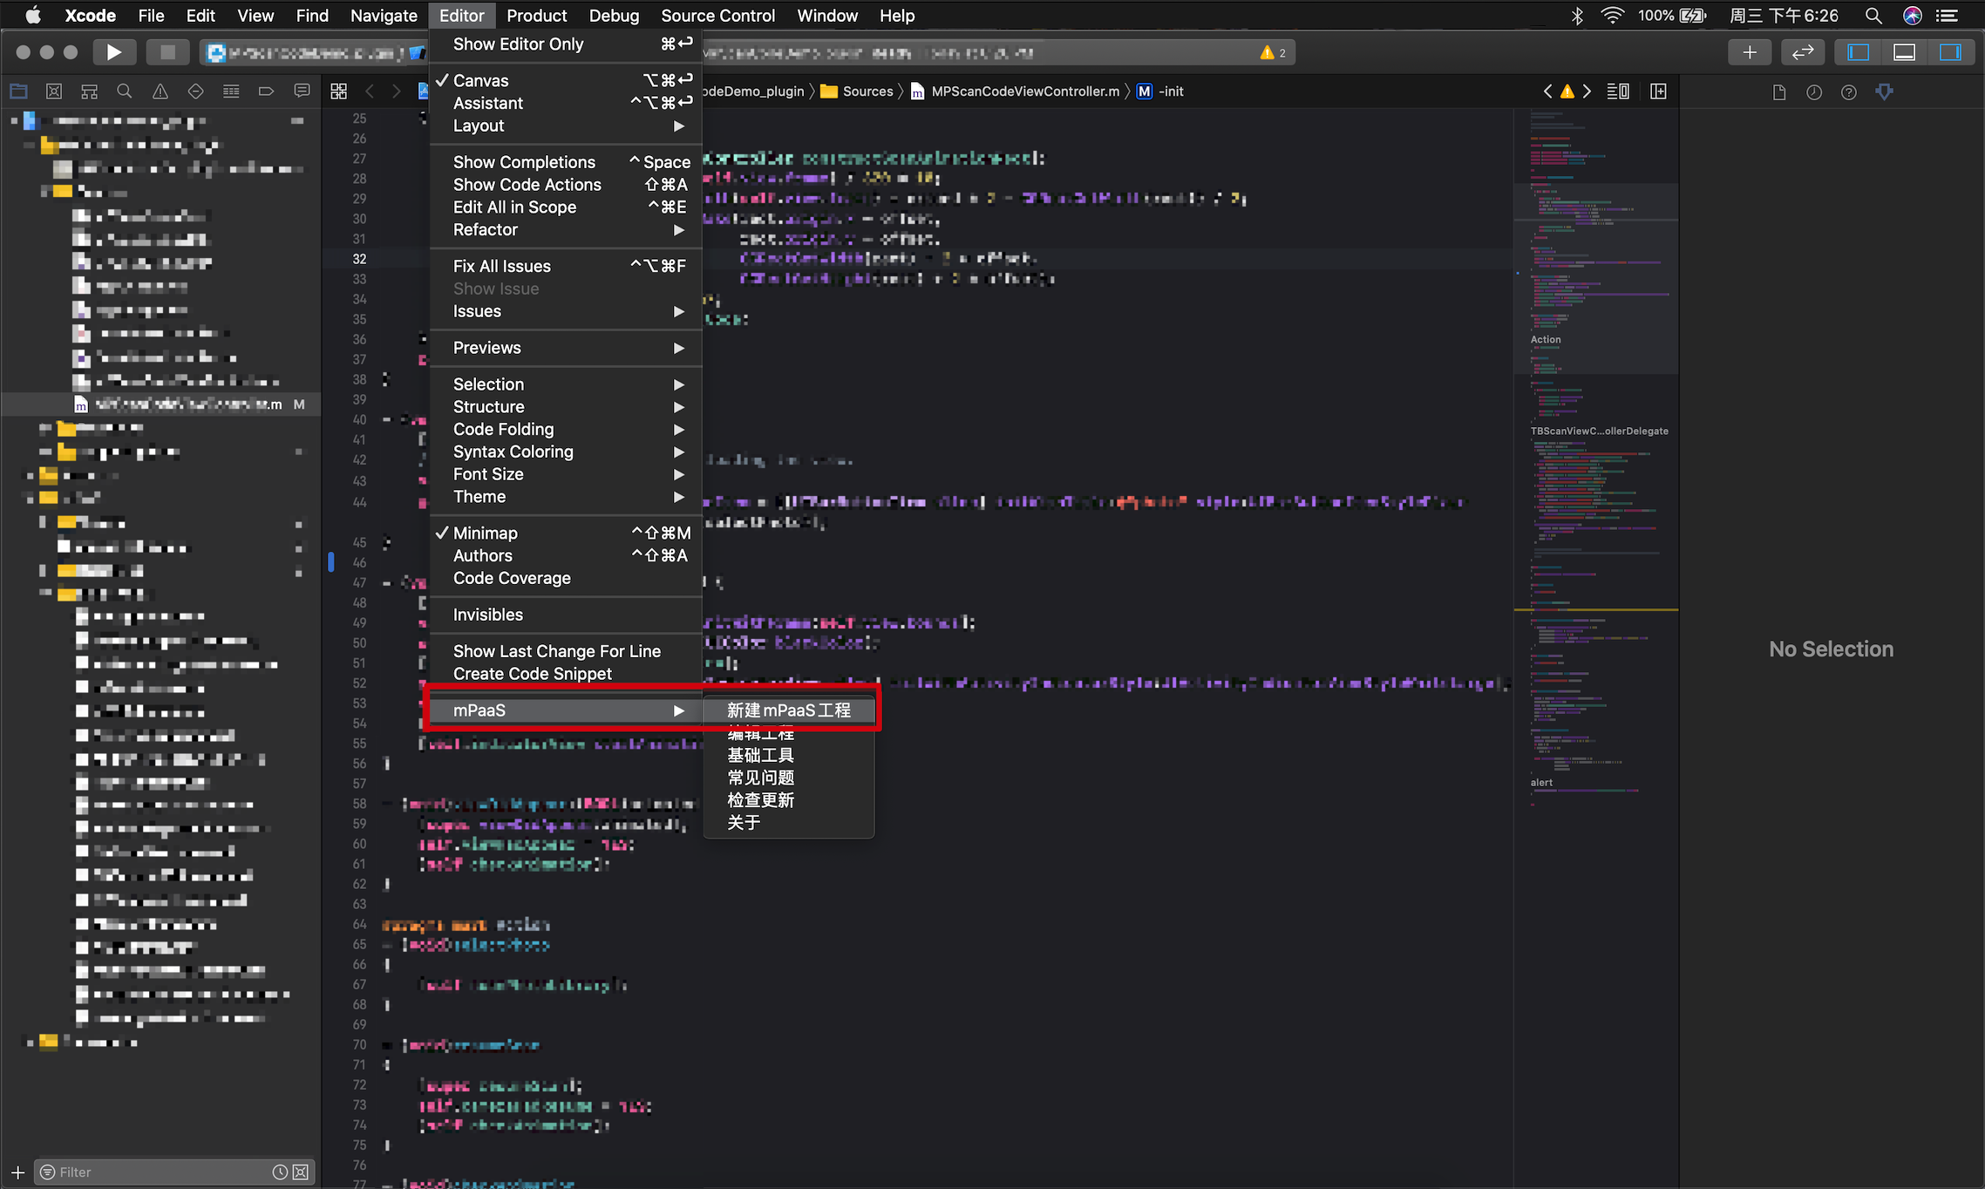Viewport: 1985px width, 1189px height.
Task: Expand the Font Size submenu
Action: [566, 474]
